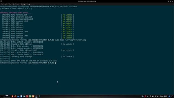Image resolution: width=174 pixels, height=98 pixels.
Task: Click Konsole window menu icon in title bar
Action: pyautogui.click(x=1, y=1)
